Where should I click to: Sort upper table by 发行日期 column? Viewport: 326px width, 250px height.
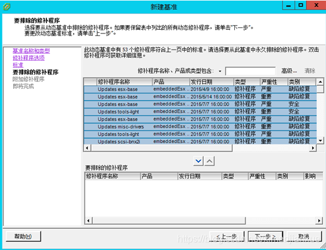click(212, 82)
